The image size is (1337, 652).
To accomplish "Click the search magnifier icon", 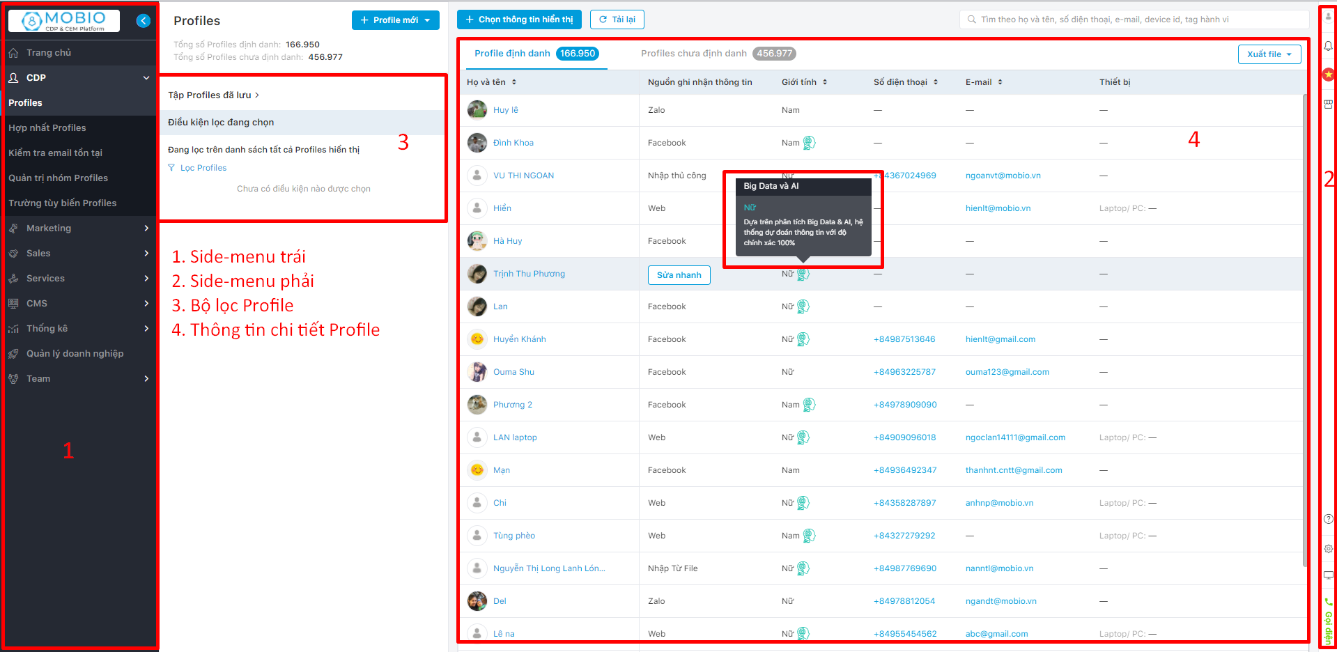I will click(x=972, y=20).
